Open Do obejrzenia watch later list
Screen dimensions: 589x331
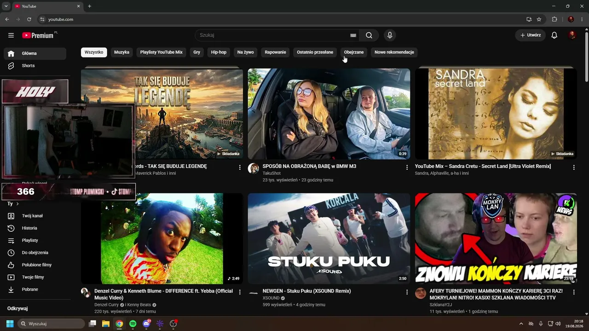pyautogui.click(x=35, y=253)
